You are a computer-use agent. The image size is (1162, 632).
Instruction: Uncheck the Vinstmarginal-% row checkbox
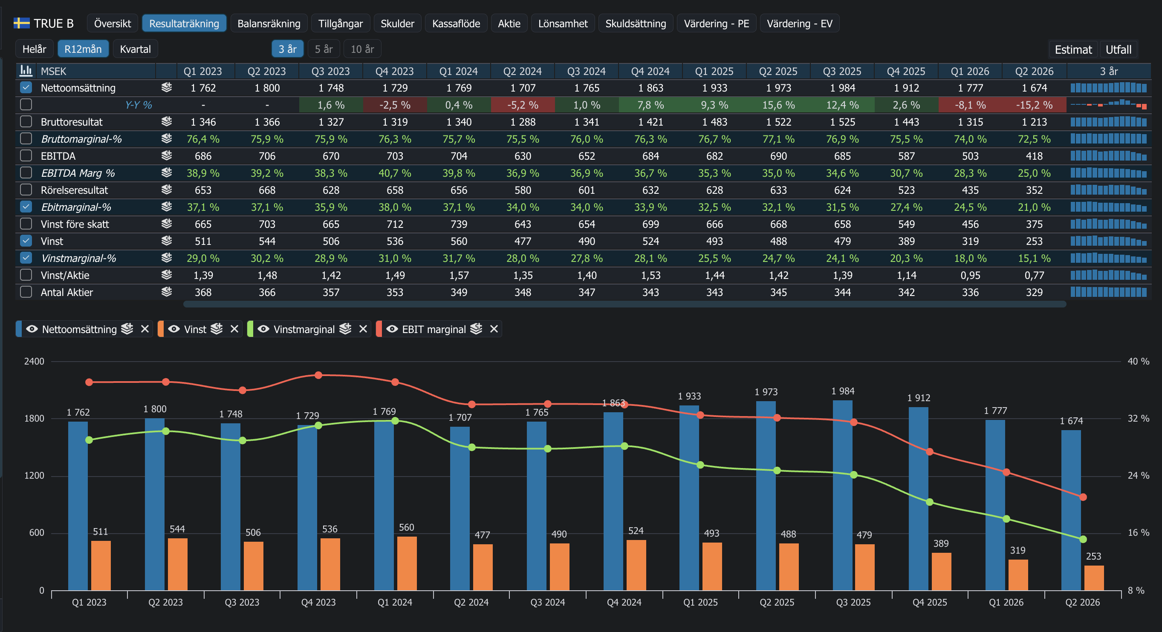coord(26,258)
